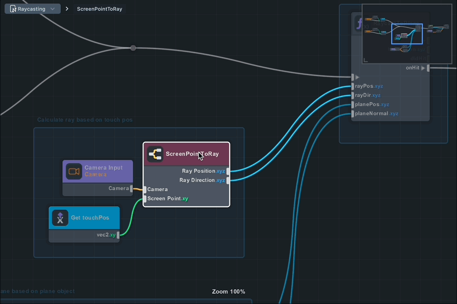This screenshot has width=457, height=304.
Task: Click the camera icon on the Camera Input node
Action: [73, 171]
